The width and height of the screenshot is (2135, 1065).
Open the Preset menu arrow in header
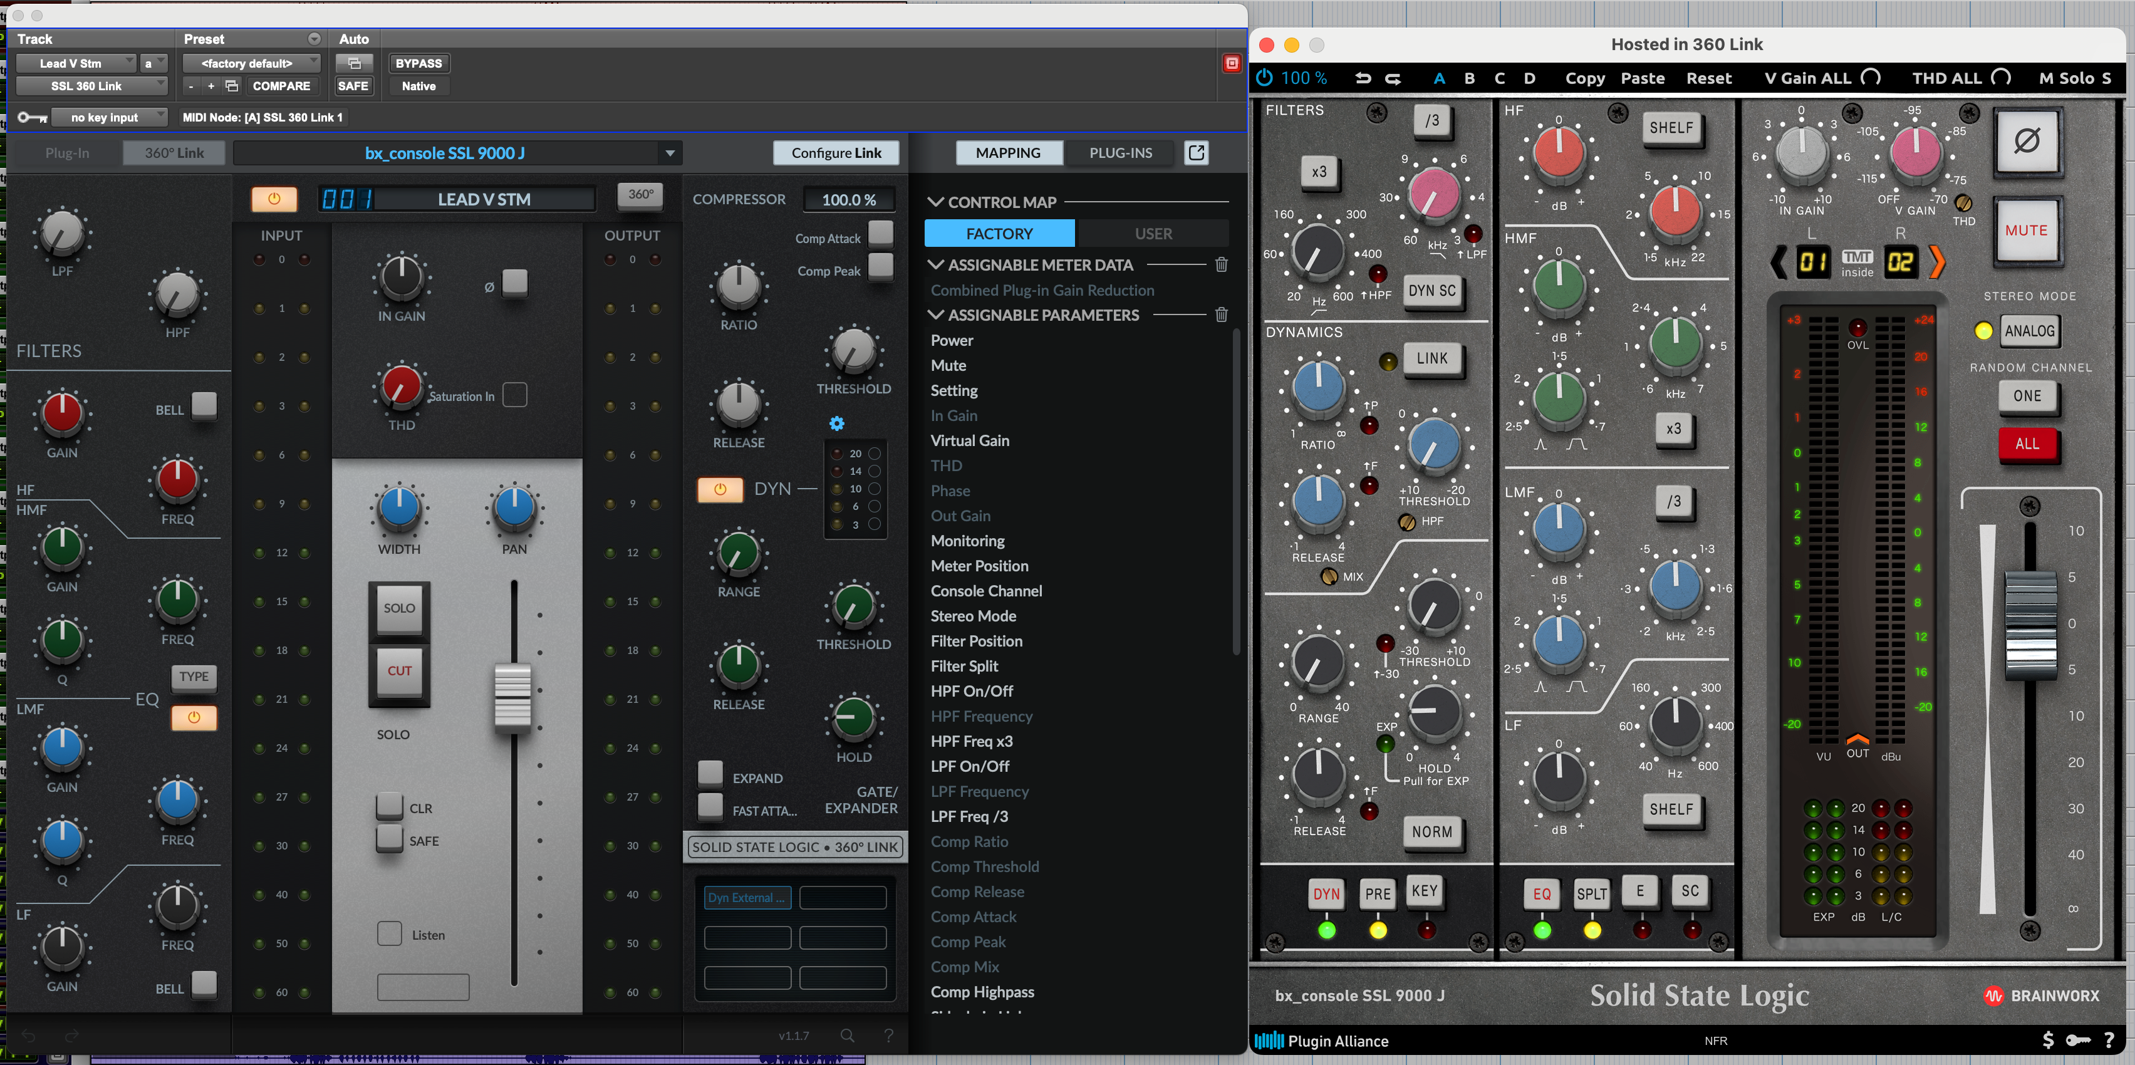point(314,39)
